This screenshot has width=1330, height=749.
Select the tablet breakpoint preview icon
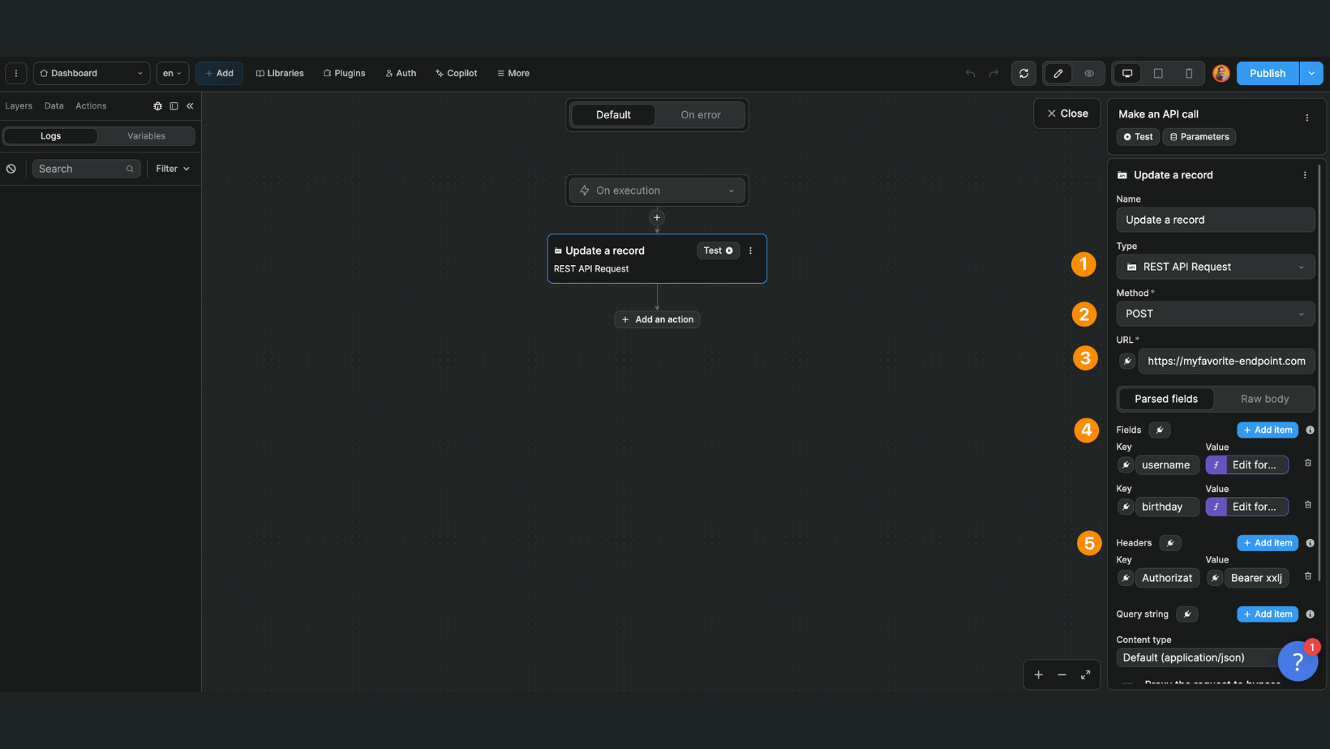click(x=1158, y=73)
